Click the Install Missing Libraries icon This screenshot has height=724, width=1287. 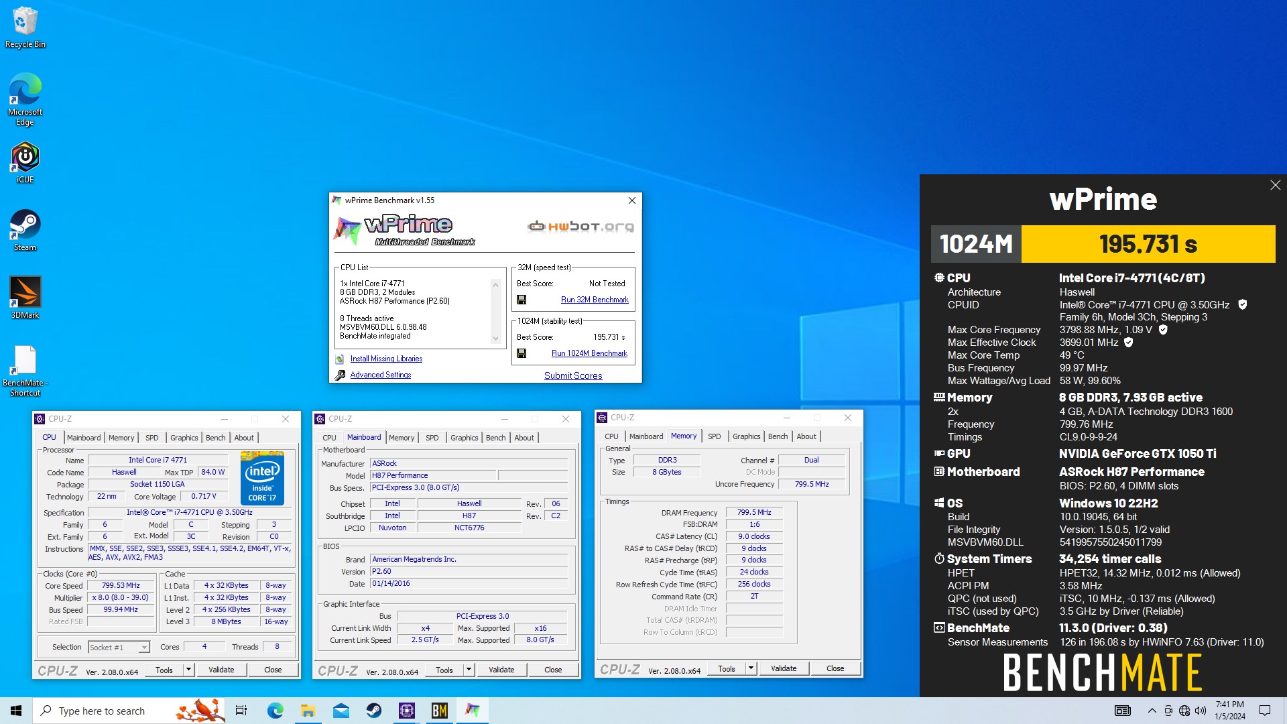click(340, 359)
